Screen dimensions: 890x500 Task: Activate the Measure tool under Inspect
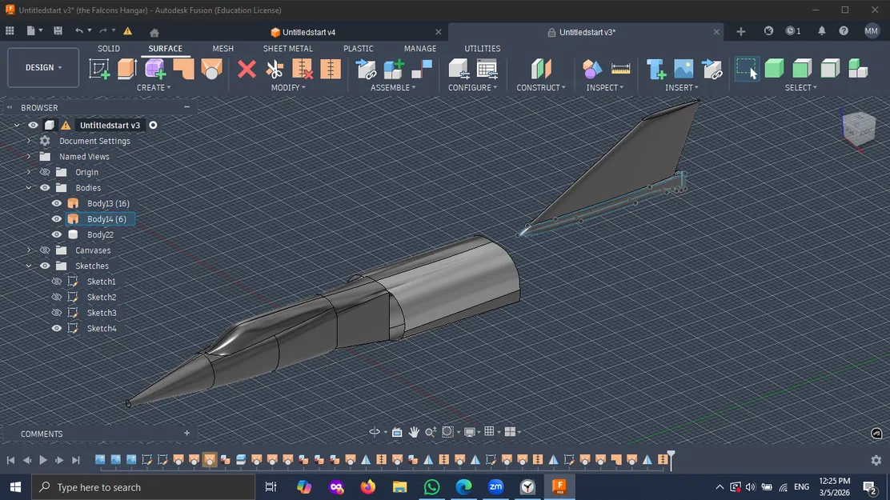coord(621,68)
